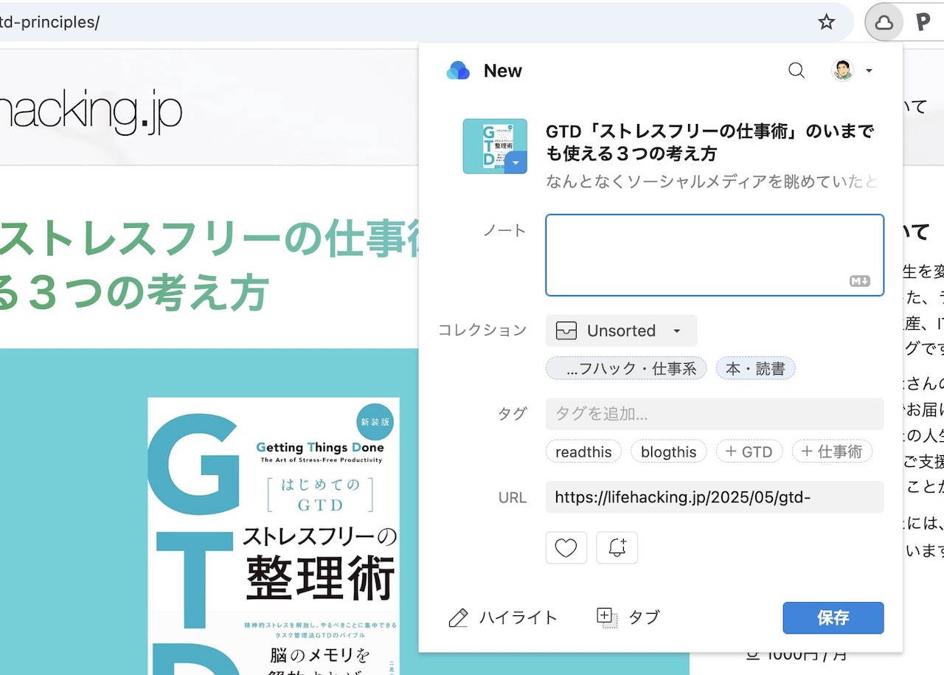944x675 pixels.
Task: Add the blogthis tag
Action: point(669,451)
